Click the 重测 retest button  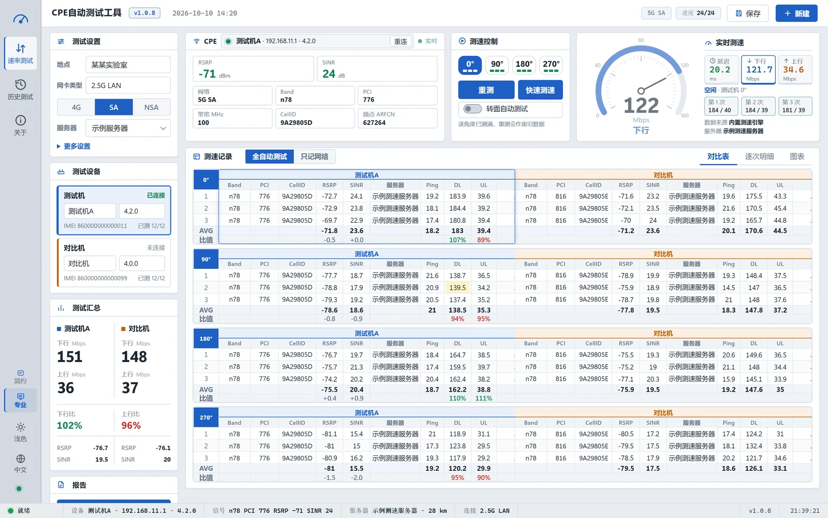(x=486, y=90)
